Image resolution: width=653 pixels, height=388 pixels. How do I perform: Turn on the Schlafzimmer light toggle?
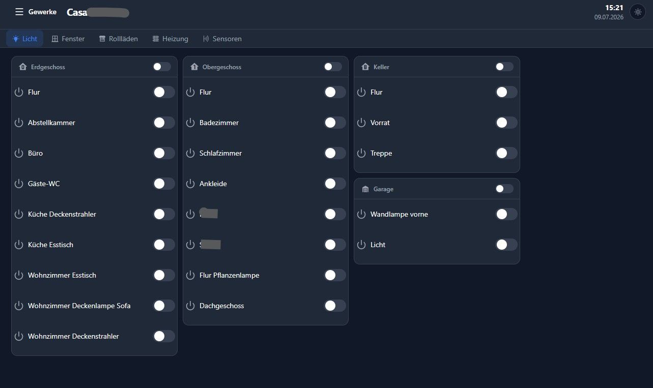[335, 153]
